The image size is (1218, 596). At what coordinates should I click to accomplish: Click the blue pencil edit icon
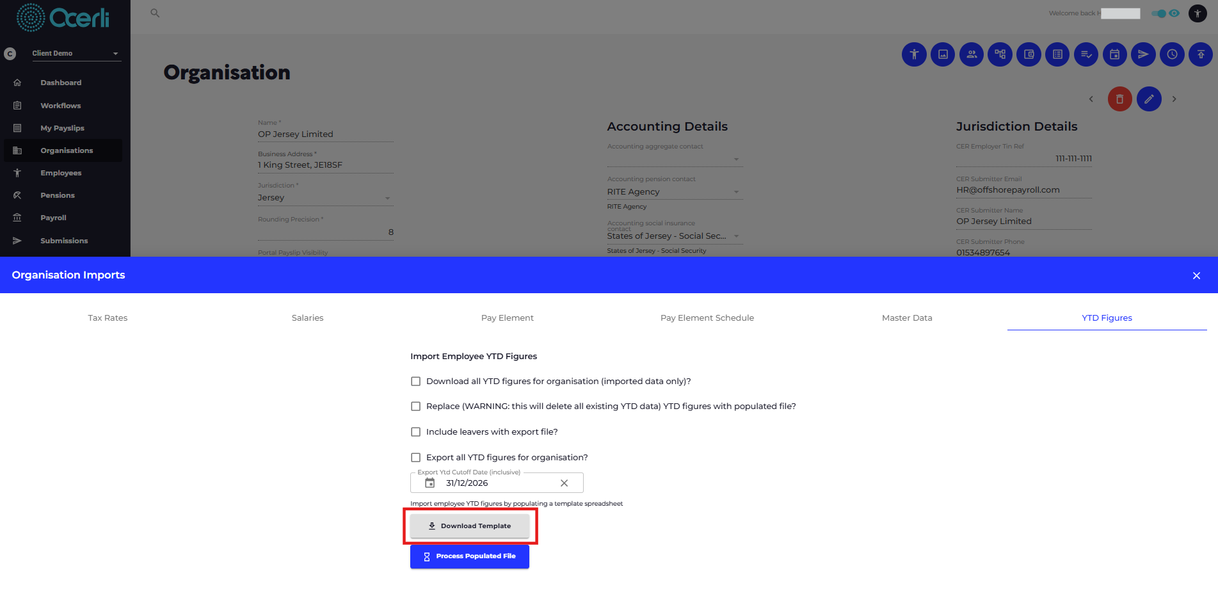tap(1149, 99)
